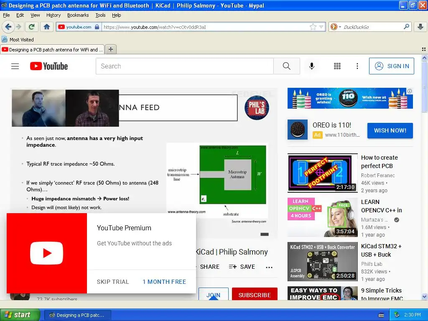Open the Tools menu
The image size is (428, 321).
[100, 15]
